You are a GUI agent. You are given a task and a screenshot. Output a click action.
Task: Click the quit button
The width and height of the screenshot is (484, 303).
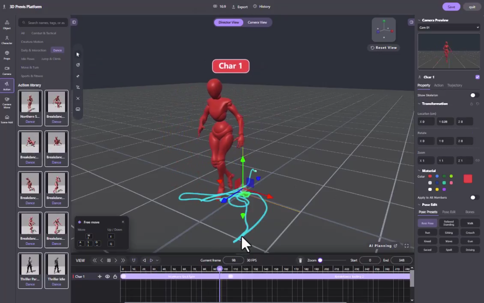pyautogui.click(x=472, y=7)
